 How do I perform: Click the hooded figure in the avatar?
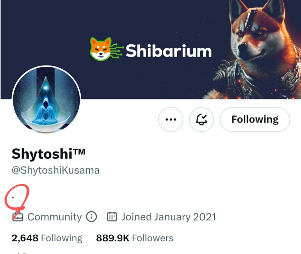(45, 111)
